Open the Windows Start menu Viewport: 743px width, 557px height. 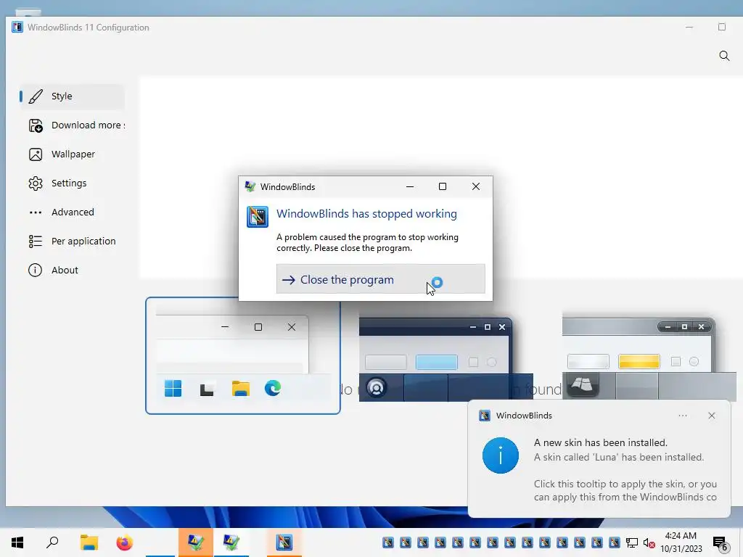pyautogui.click(x=17, y=542)
